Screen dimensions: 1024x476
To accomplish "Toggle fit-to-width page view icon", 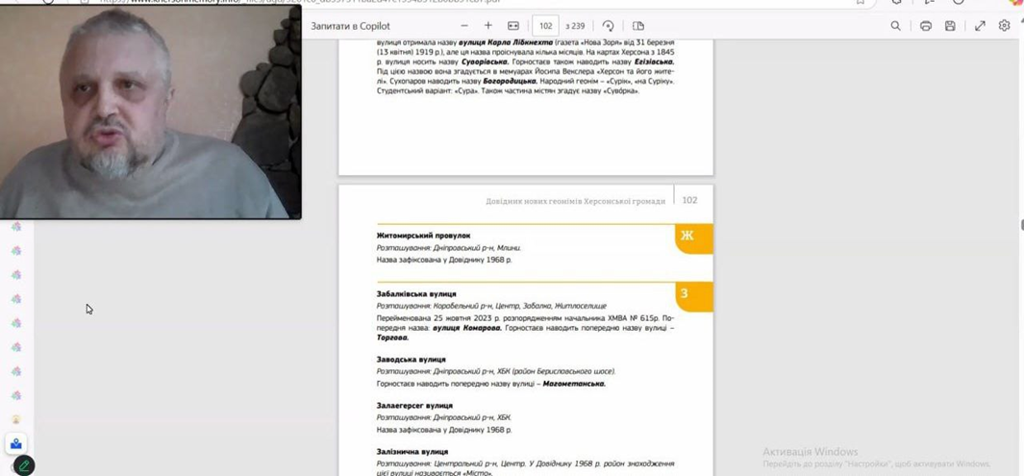I will (513, 25).
